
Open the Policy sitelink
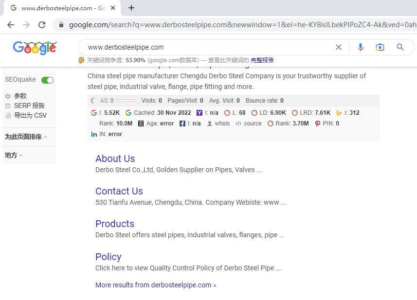pos(108,257)
